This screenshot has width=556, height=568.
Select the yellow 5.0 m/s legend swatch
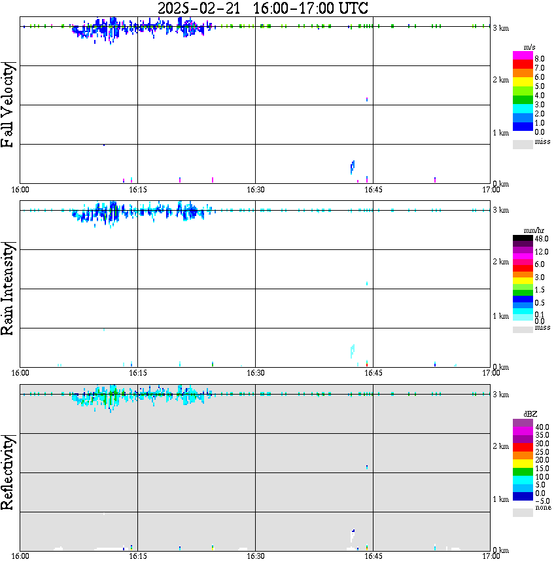523,82
